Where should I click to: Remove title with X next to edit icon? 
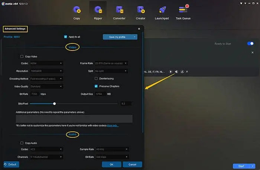point(187,72)
